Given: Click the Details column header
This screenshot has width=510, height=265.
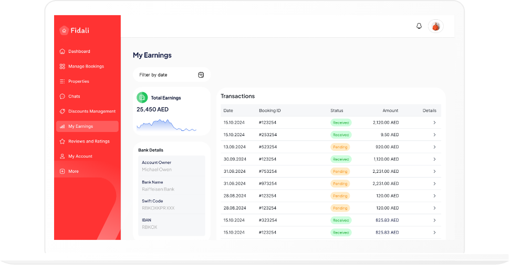Looking at the screenshot, I should pyautogui.click(x=429, y=111).
